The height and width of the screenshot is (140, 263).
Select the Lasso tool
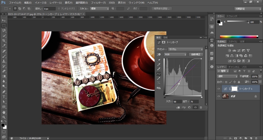(x=4, y=31)
